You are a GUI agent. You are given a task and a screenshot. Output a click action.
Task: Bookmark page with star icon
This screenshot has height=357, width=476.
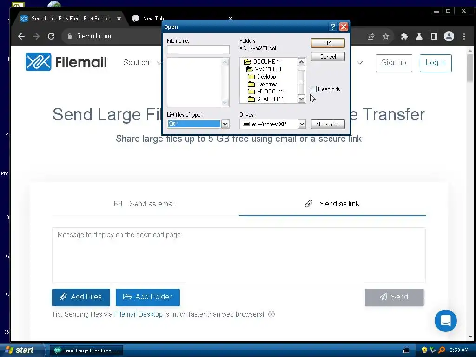pyautogui.click(x=385, y=37)
